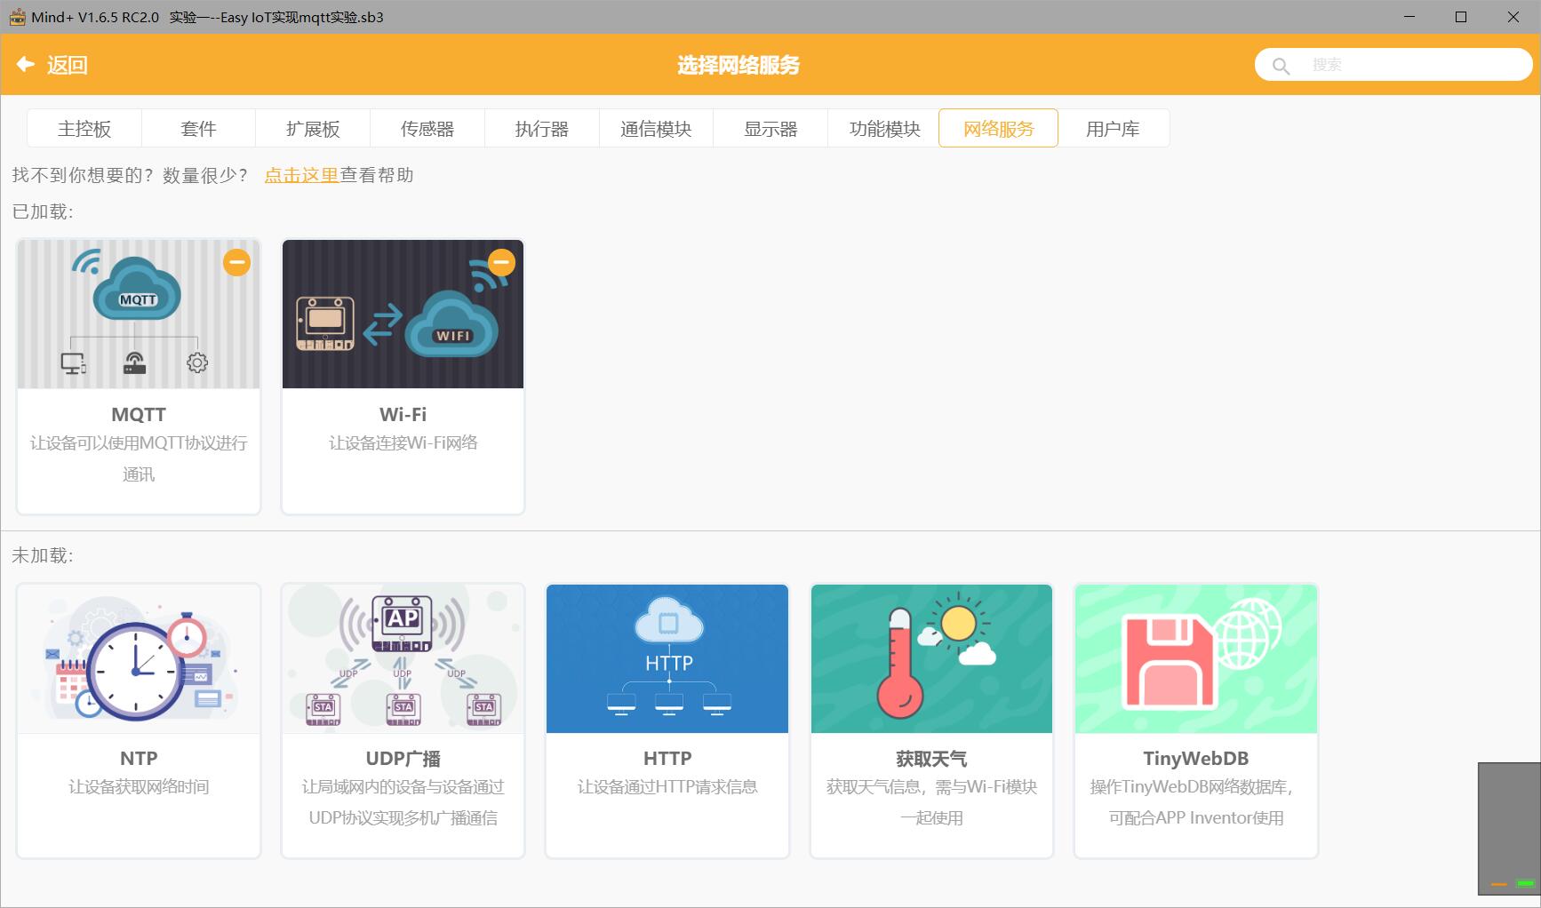Focus the 搜索 search field
Image resolution: width=1541 pixels, height=908 pixels.
1393,65
